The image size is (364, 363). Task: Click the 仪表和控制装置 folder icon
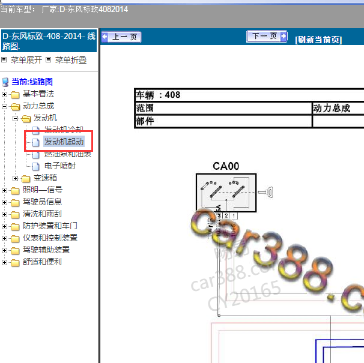click(15, 239)
